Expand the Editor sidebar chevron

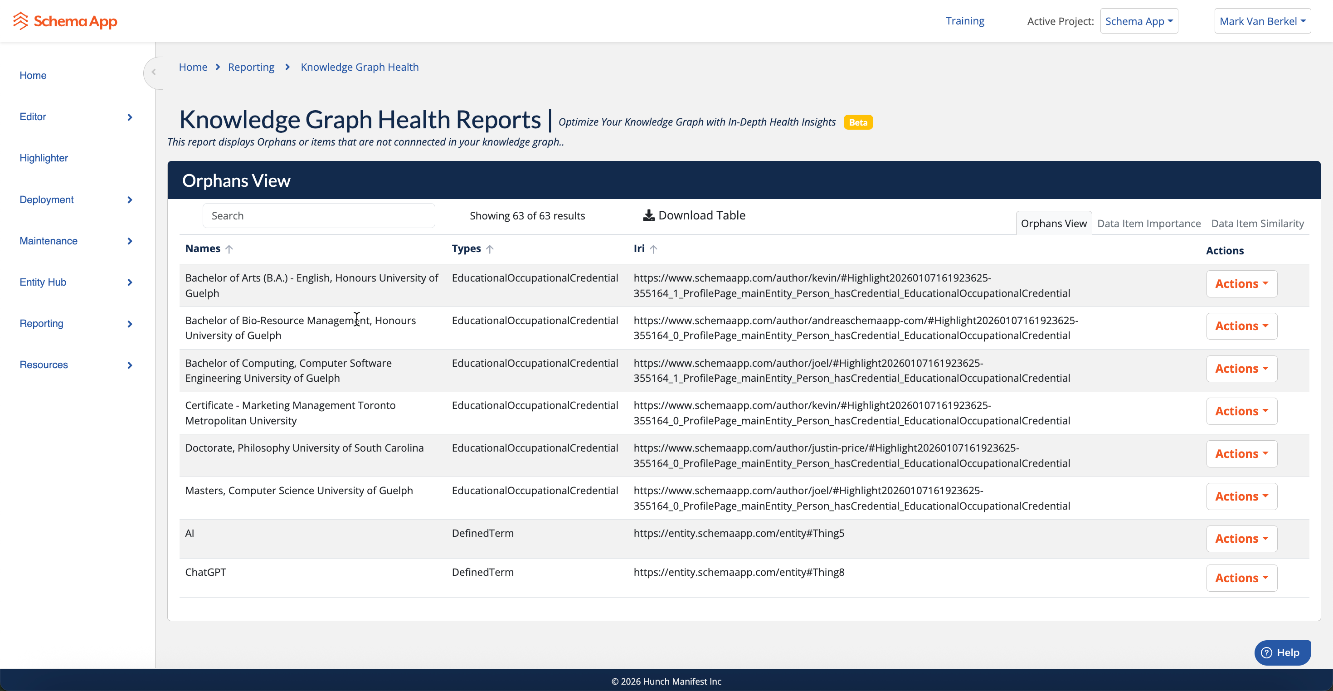pyautogui.click(x=129, y=117)
